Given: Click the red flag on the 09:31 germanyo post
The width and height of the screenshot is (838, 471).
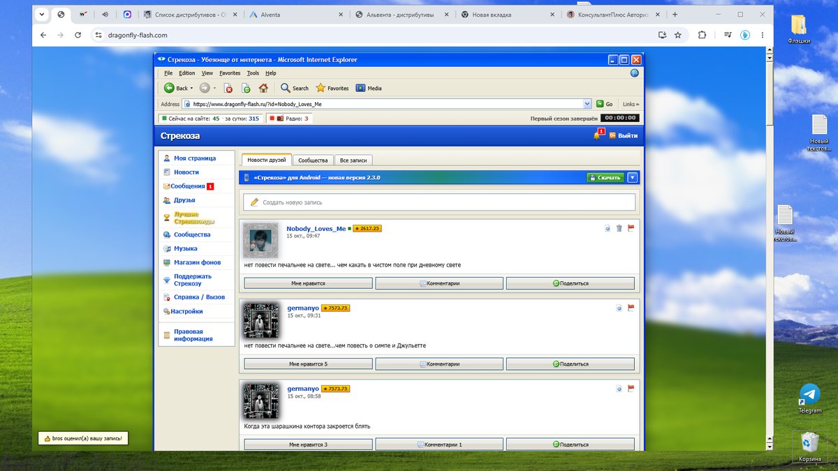Looking at the screenshot, I should point(631,308).
